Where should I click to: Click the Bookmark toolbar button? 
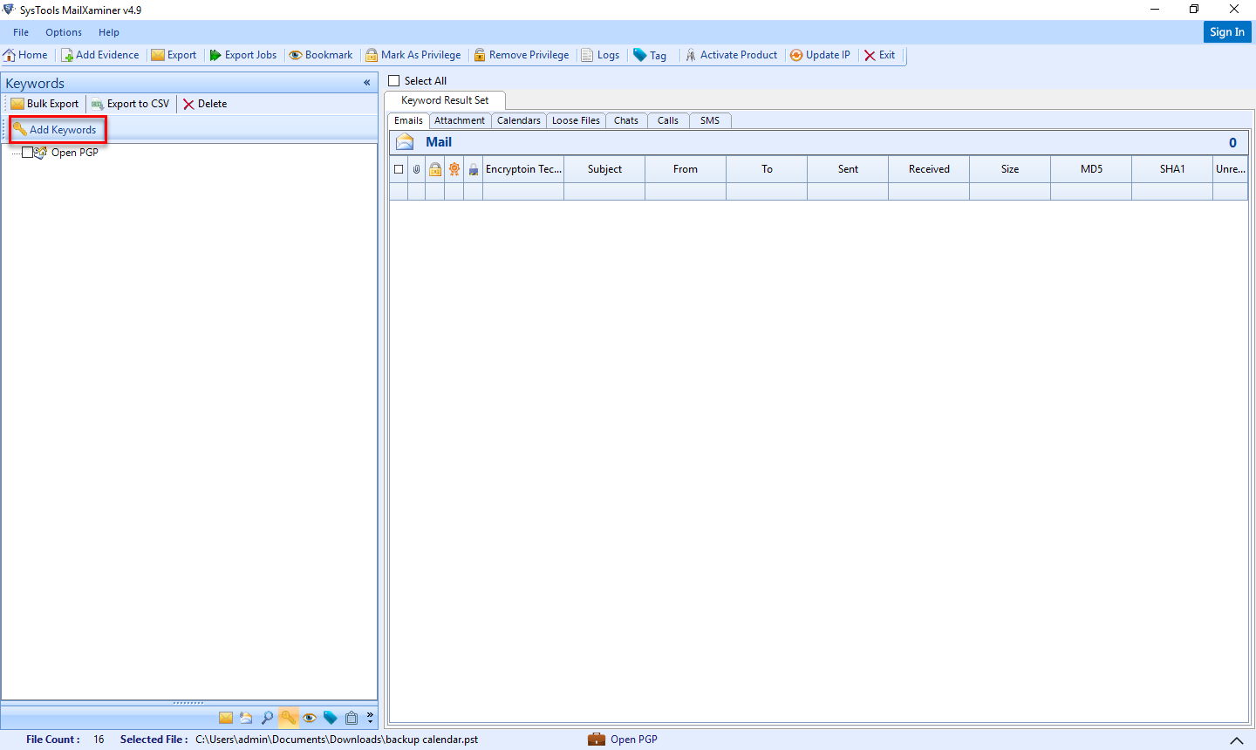click(x=321, y=55)
